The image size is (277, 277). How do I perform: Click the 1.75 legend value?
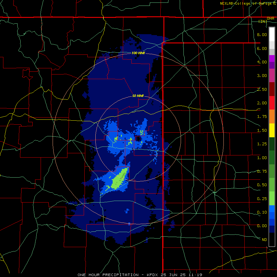[x=262, y=117]
